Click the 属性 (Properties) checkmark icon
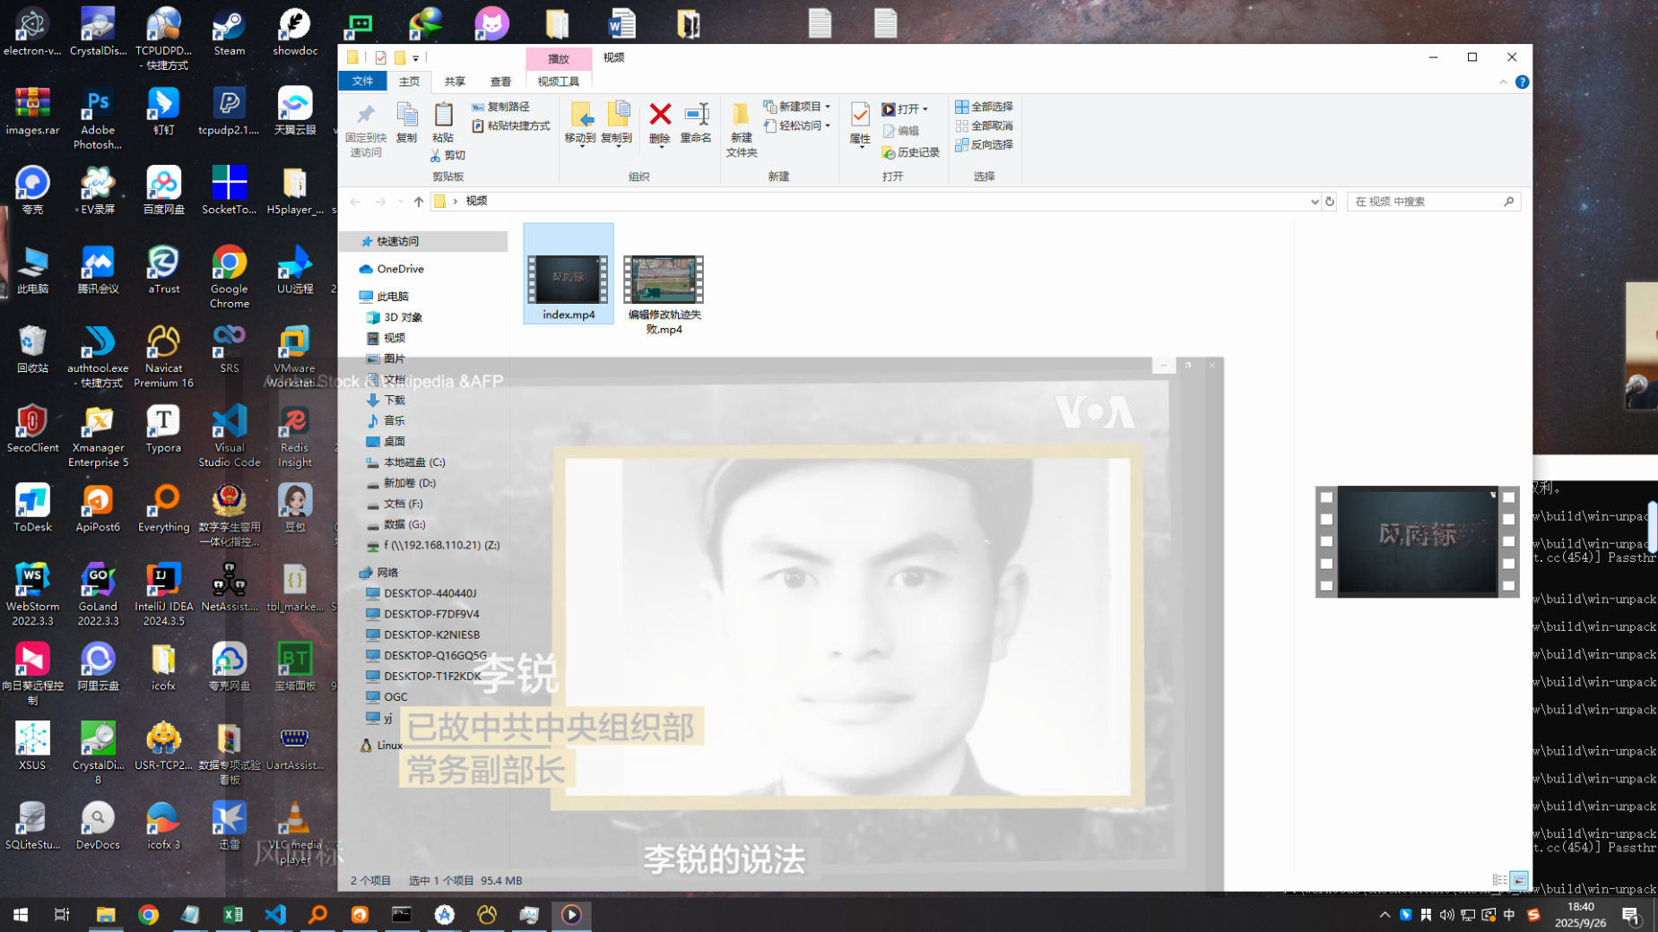 point(860,115)
